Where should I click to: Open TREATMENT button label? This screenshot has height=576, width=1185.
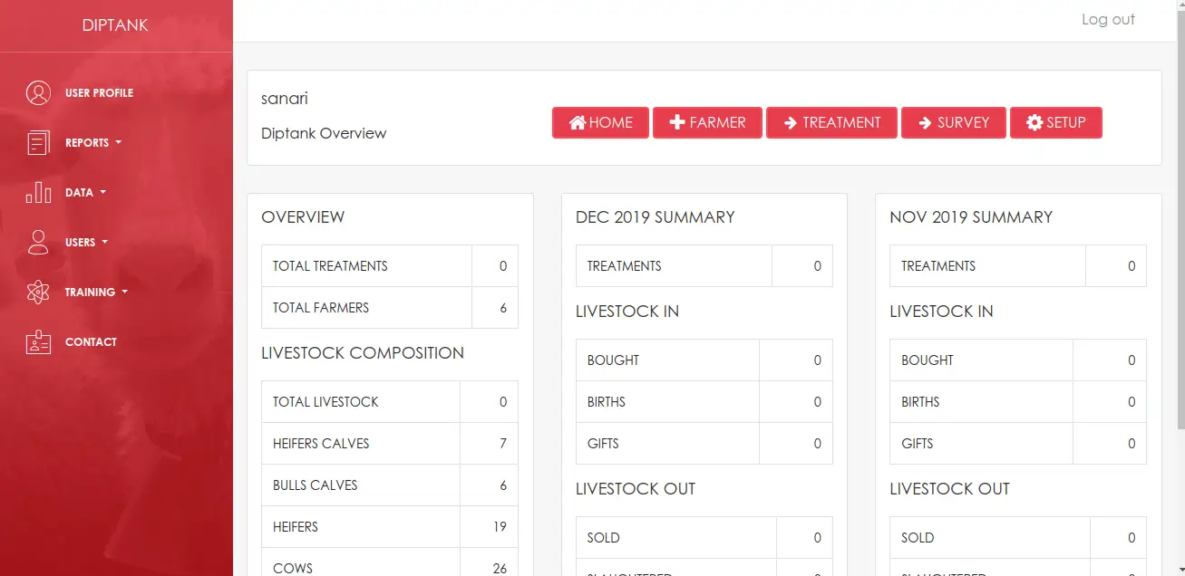pos(841,122)
